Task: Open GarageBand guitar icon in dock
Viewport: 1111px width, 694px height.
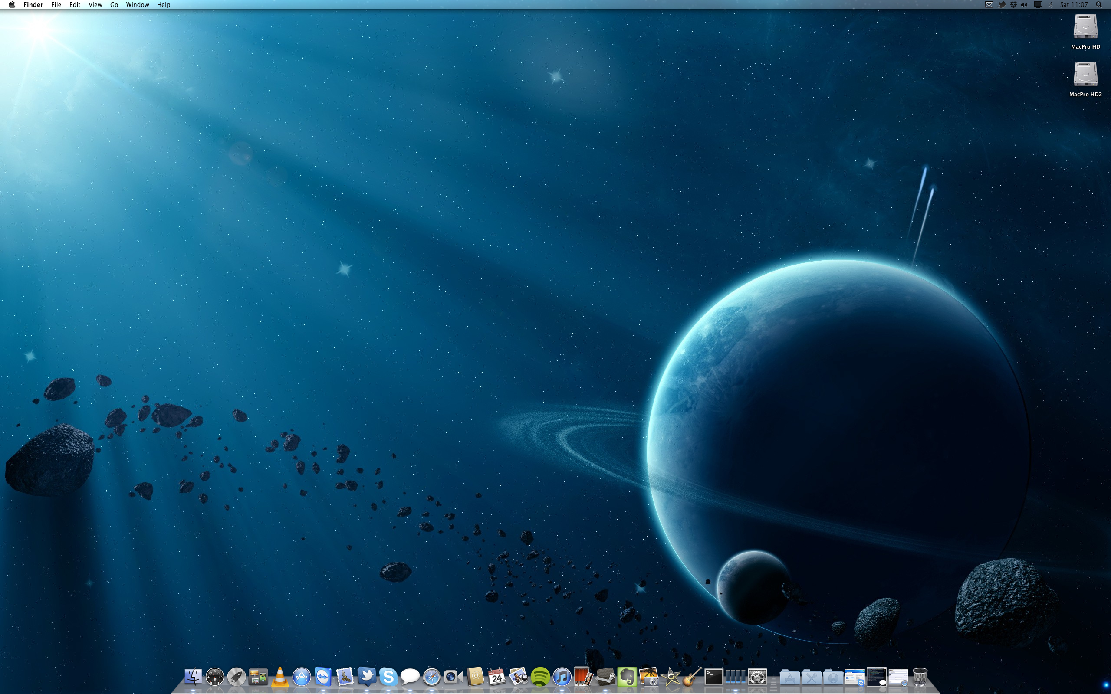Action: [692, 677]
